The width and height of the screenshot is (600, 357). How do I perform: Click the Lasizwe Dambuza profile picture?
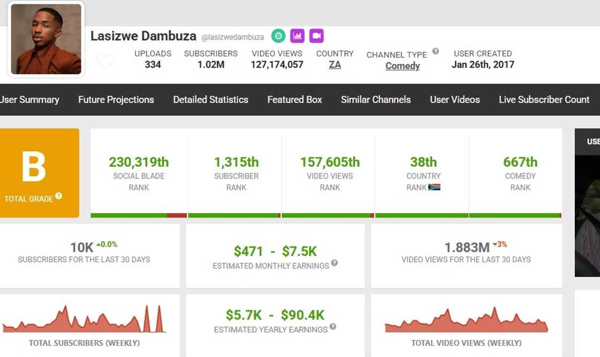coord(46,39)
